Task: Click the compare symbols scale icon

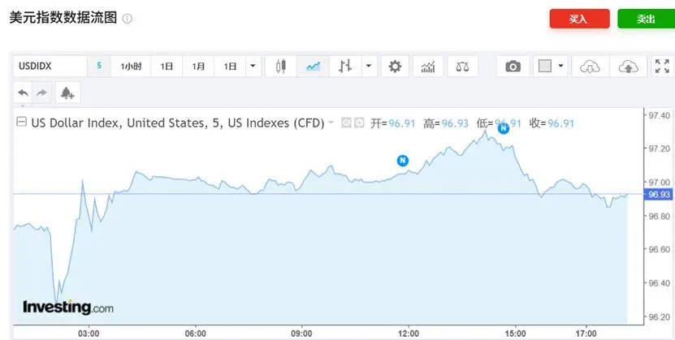Action: point(462,67)
